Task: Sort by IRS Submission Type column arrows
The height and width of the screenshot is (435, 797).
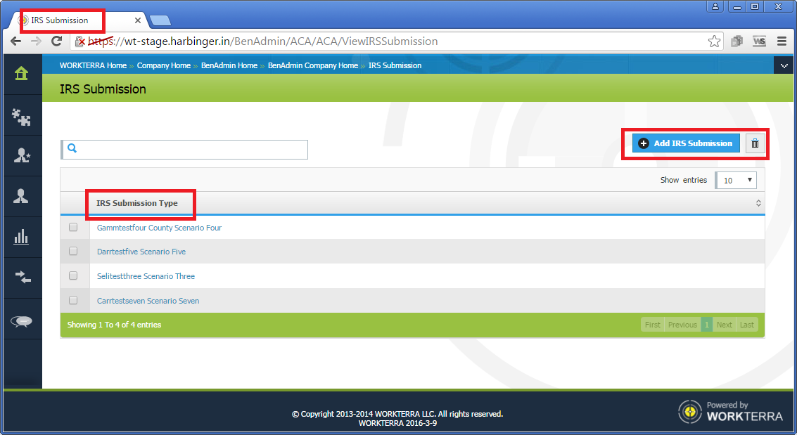Action: pyautogui.click(x=758, y=203)
